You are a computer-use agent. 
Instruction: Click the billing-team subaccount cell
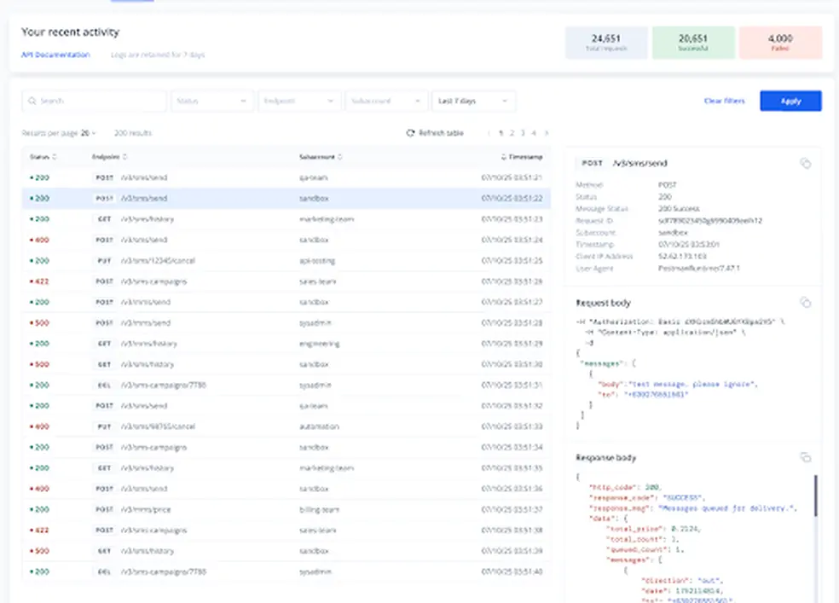coord(319,509)
